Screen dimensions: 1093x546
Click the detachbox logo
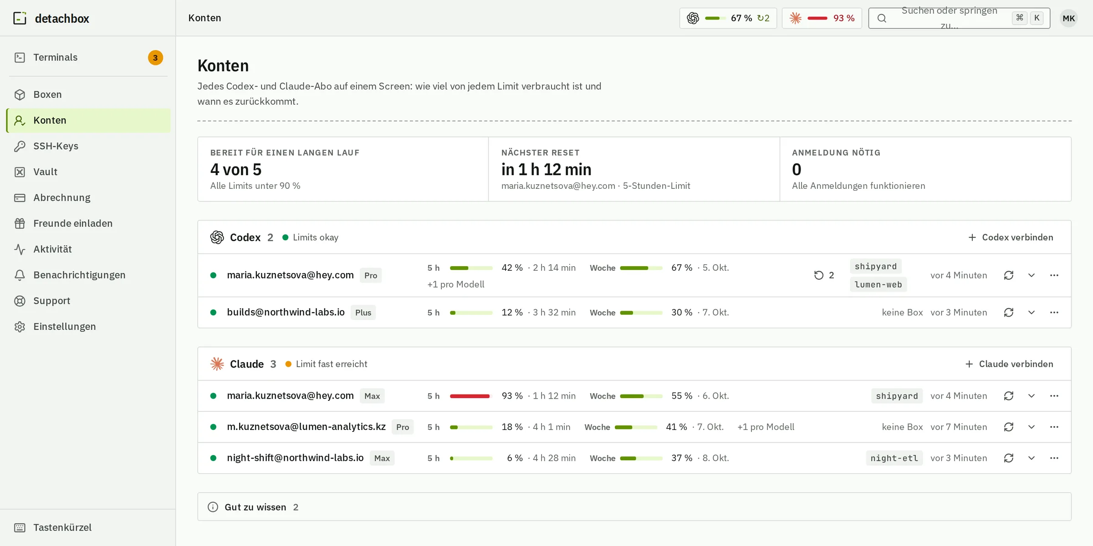[x=51, y=18]
